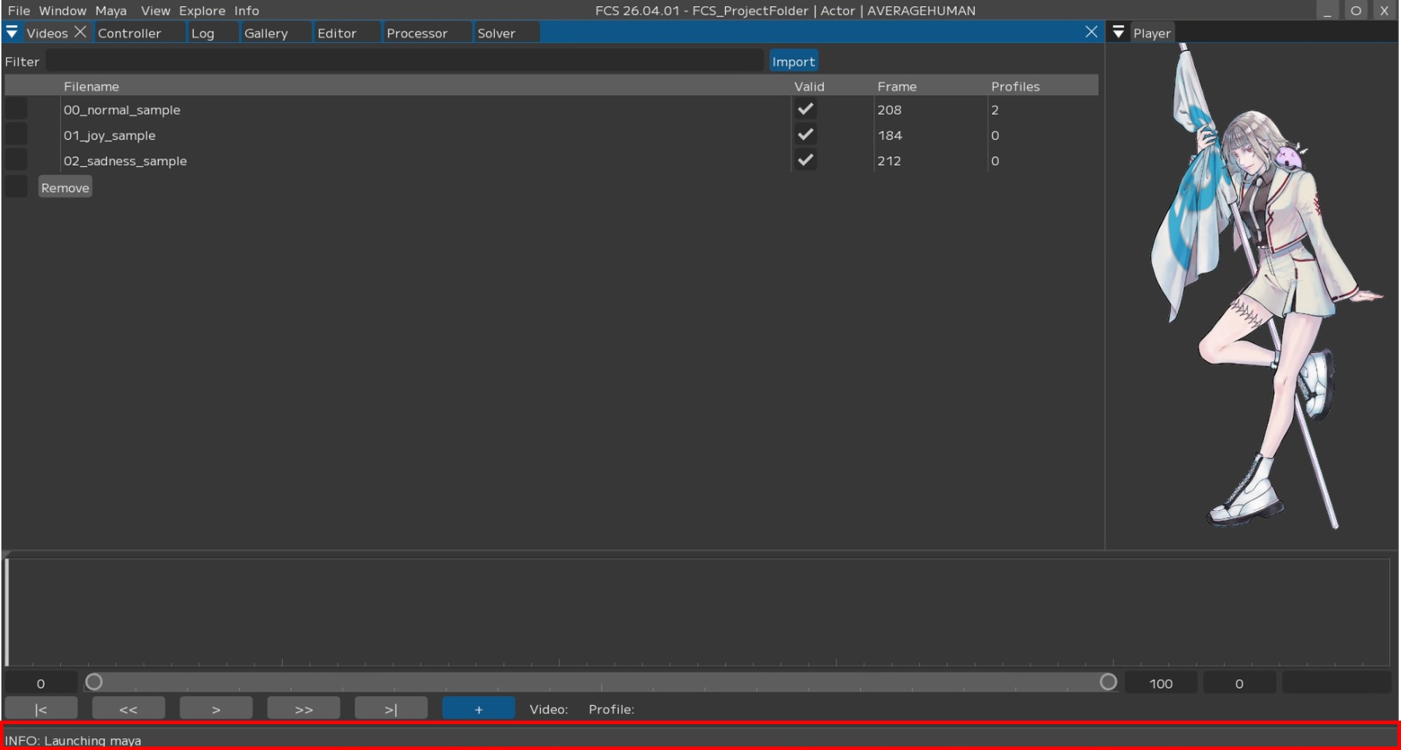
Task: Toggle Valid checkmark for 02_sadness_sample
Action: tap(805, 160)
